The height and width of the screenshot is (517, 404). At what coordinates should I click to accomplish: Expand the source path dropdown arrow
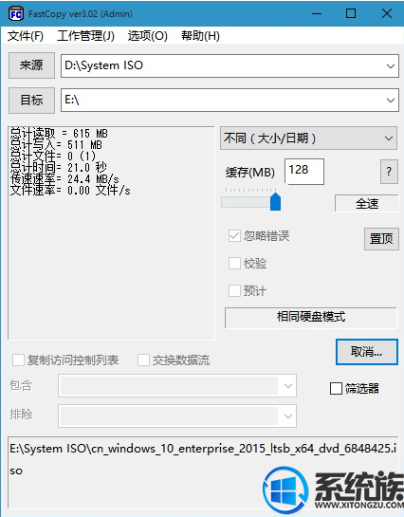pos(391,66)
